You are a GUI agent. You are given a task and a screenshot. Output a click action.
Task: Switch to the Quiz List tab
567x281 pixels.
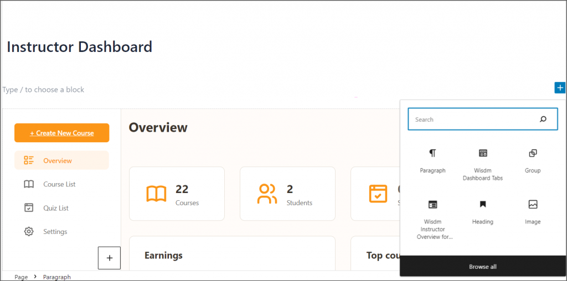56,208
